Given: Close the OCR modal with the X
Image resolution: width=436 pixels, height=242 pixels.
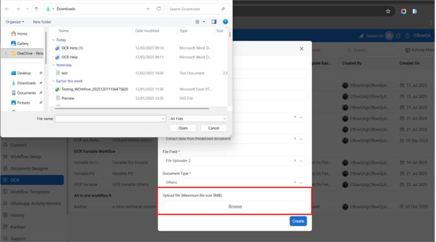Looking at the screenshot, I should pos(301,49).
